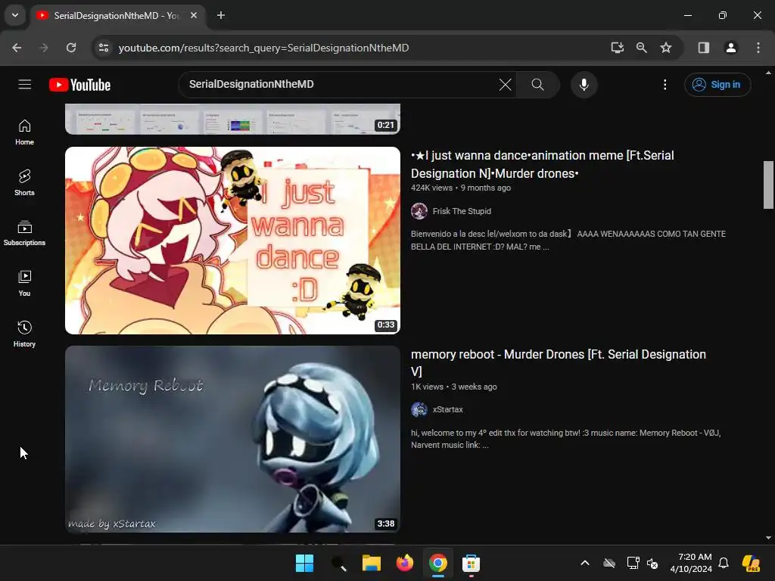Click the page vertical scrollbar thumb
Viewport: 775px width, 581px height.
[x=769, y=185]
